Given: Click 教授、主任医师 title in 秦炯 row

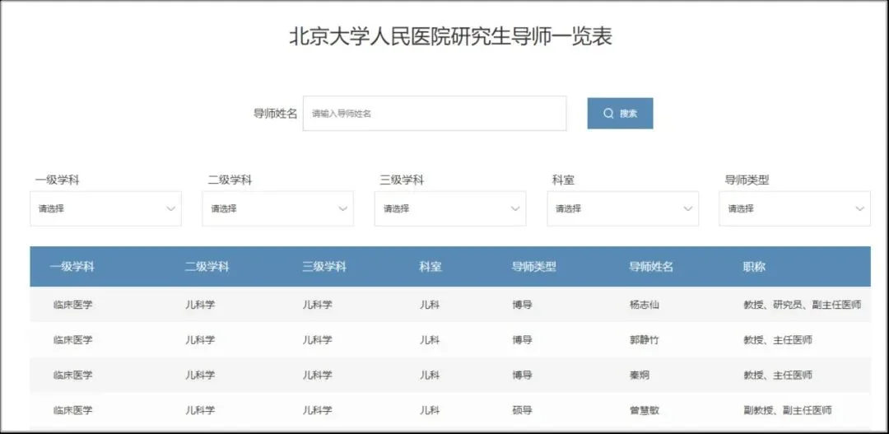Looking at the screenshot, I should [x=777, y=375].
